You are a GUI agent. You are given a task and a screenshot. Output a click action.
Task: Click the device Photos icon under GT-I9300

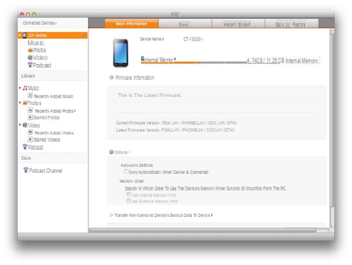(31, 50)
